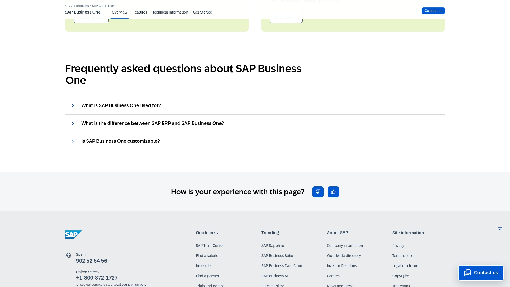Click the thumbs down feedback icon

(x=318, y=192)
